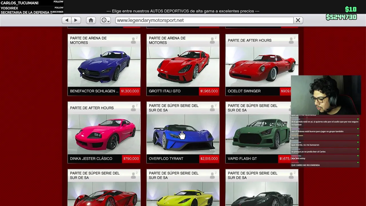Click the CARLOS_TUCUMANI follower name overlay
The width and height of the screenshot is (366, 206).
coord(20,3)
